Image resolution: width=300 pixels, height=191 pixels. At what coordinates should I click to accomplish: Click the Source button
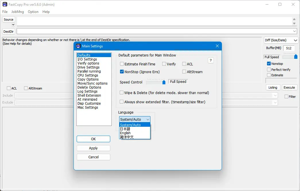[8, 20]
